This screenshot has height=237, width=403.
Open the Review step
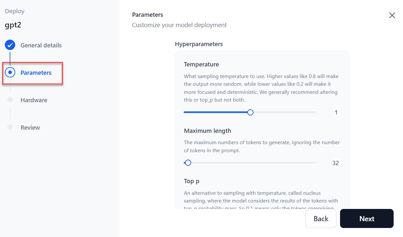click(x=30, y=128)
